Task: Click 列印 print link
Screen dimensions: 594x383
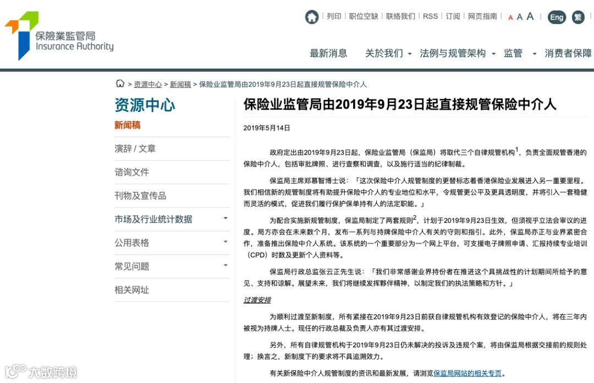Action: point(334,16)
